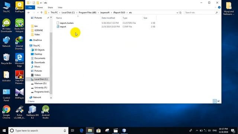Click Search etc field
The image size is (238, 134).
tap(201, 13)
